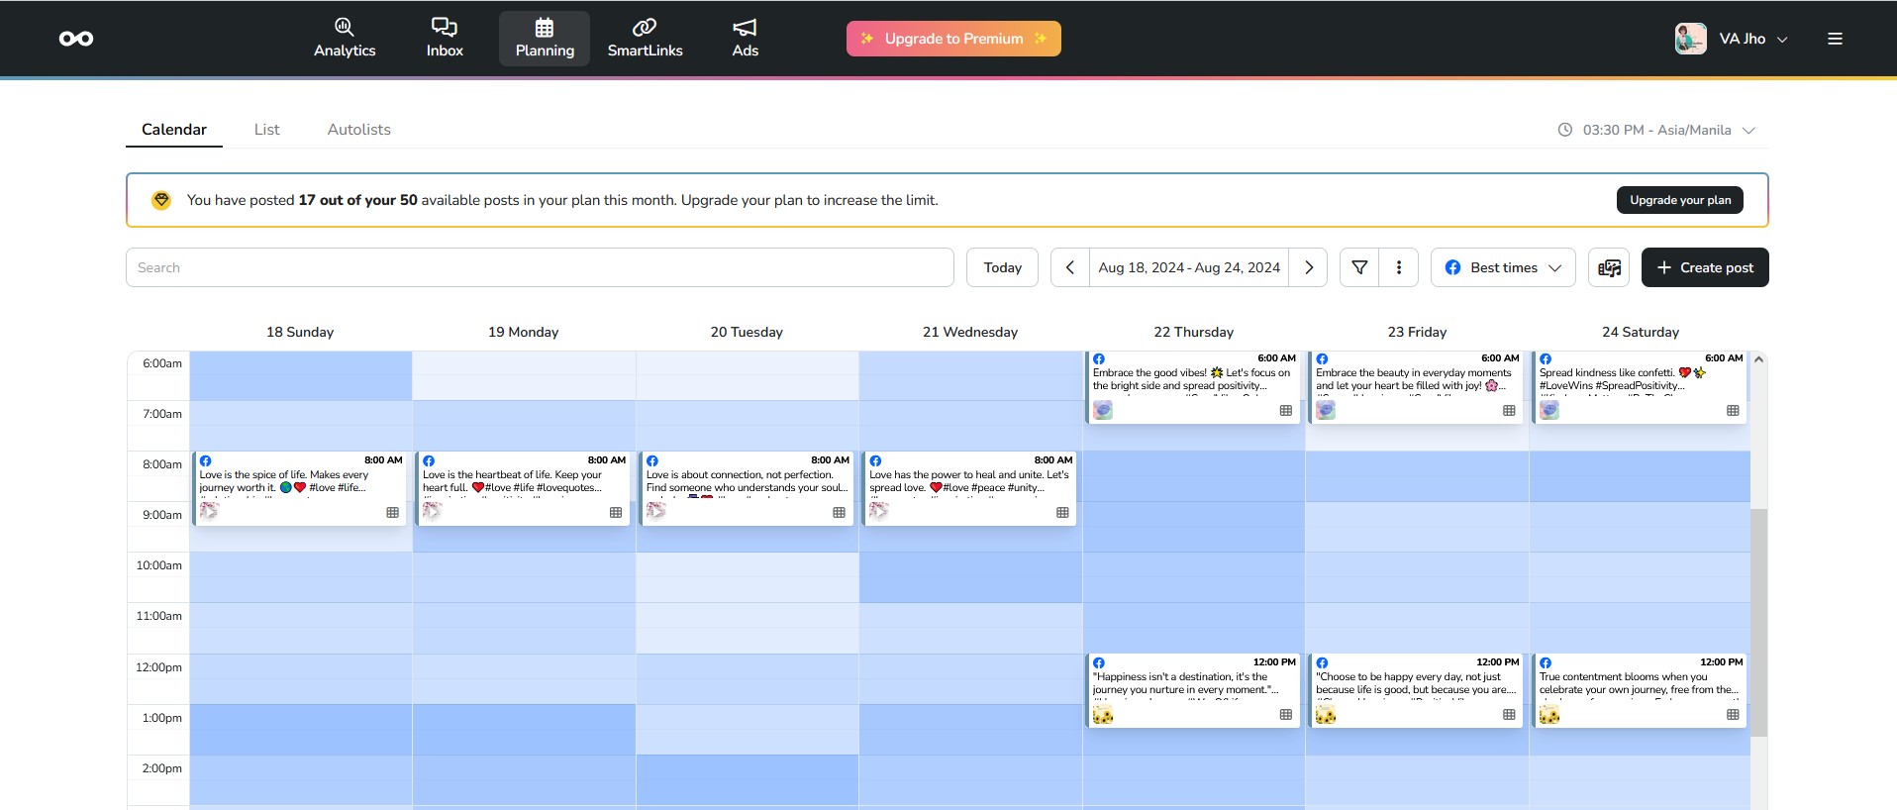Screen dimensions: 1897x810
Task: Select the 24 Saturday column header
Action: tap(1641, 332)
